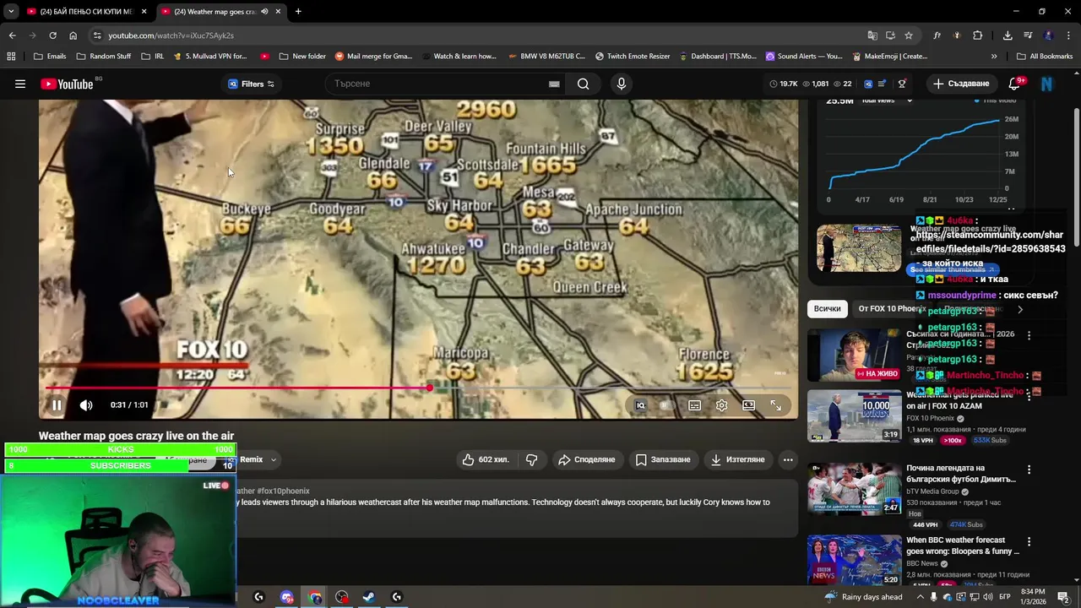Switch to theater mode
1081x608 pixels.
(748, 405)
